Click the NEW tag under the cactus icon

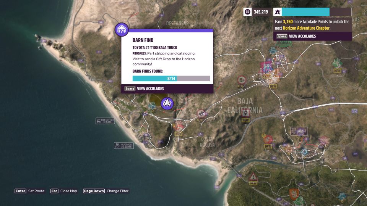(337, 71)
